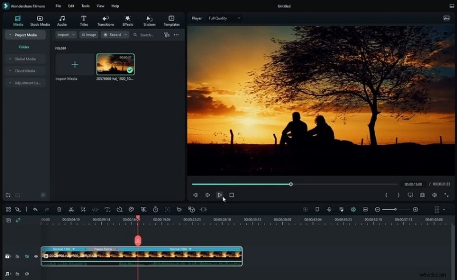Viewport: 457px width, 280px height.
Task: Click the media search field
Action: pyautogui.click(x=147, y=35)
